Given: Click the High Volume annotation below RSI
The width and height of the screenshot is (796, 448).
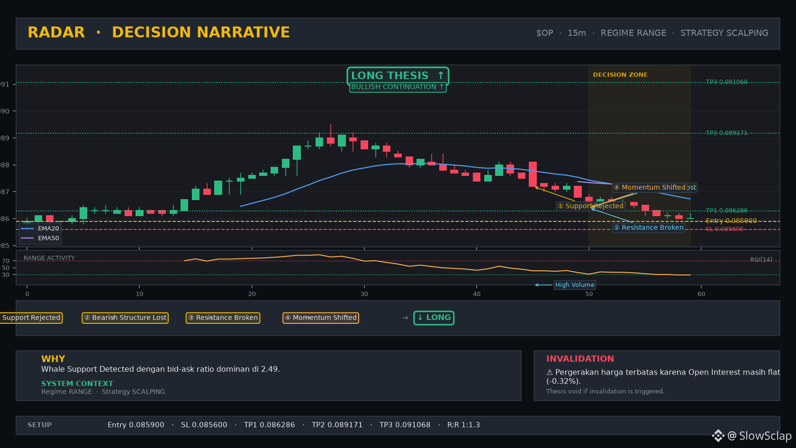Looking at the screenshot, I should 575,285.
